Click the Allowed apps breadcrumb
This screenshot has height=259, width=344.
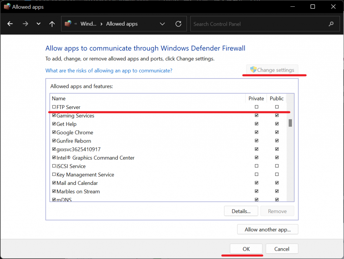pyautogui.click(x=122, y=24)
